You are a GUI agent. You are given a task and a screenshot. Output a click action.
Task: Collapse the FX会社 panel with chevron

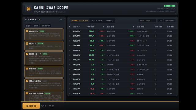61,20
